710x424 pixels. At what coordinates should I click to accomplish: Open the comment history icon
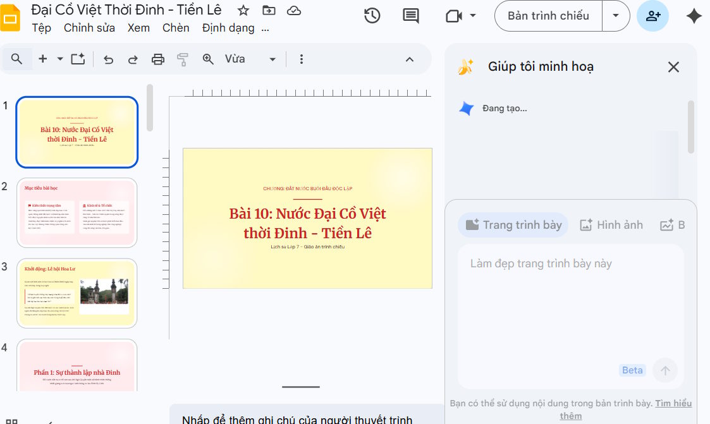tap(410, 16)
